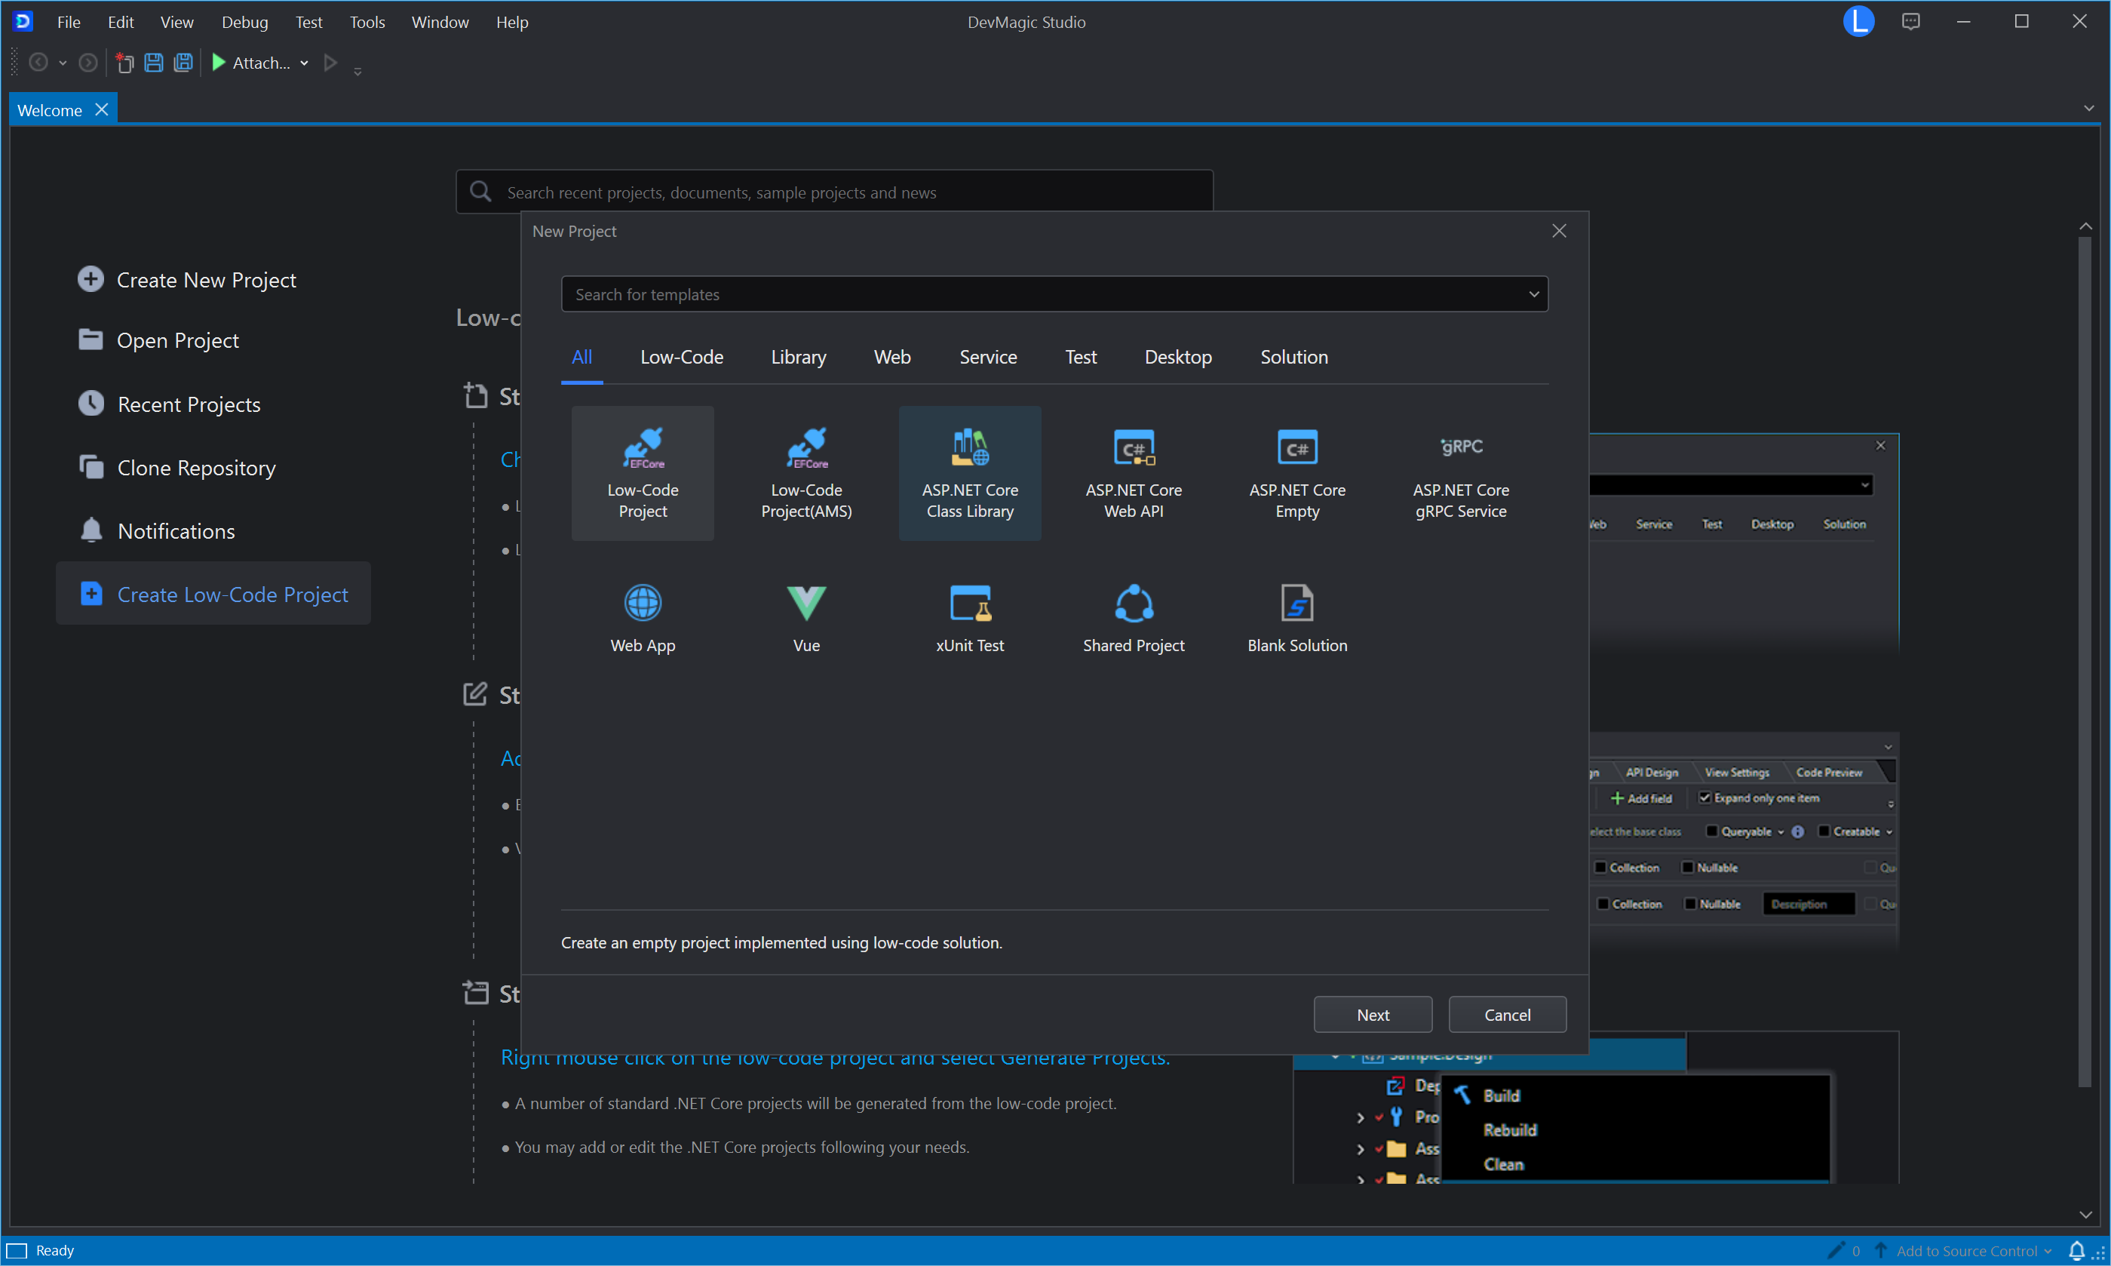Select the Low-Code Project(AMS) template

point(805,472)
